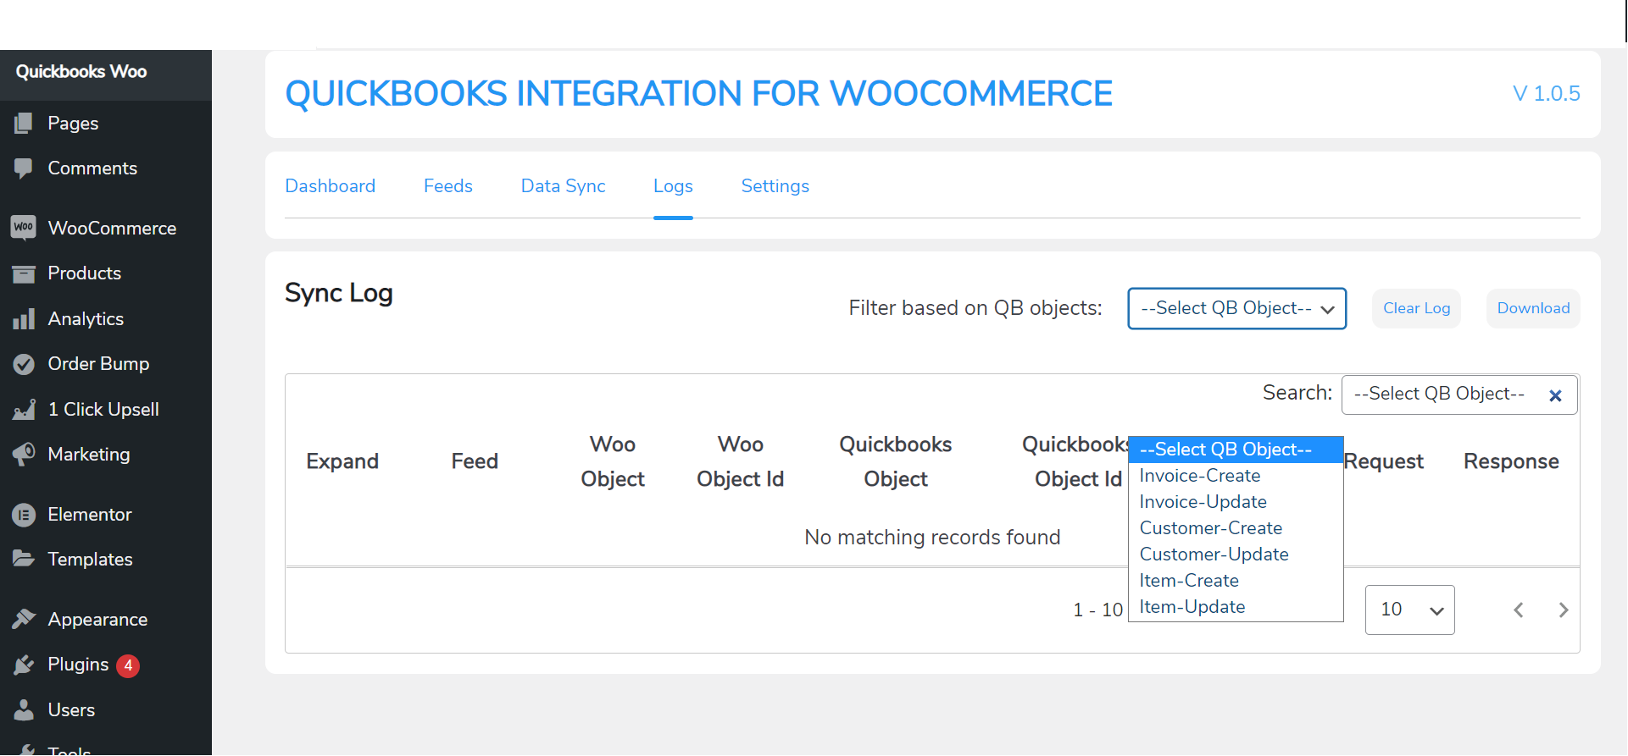Choose Invoice-Create from the dropdown list

pyautogui.click(x=1199, y=476)
